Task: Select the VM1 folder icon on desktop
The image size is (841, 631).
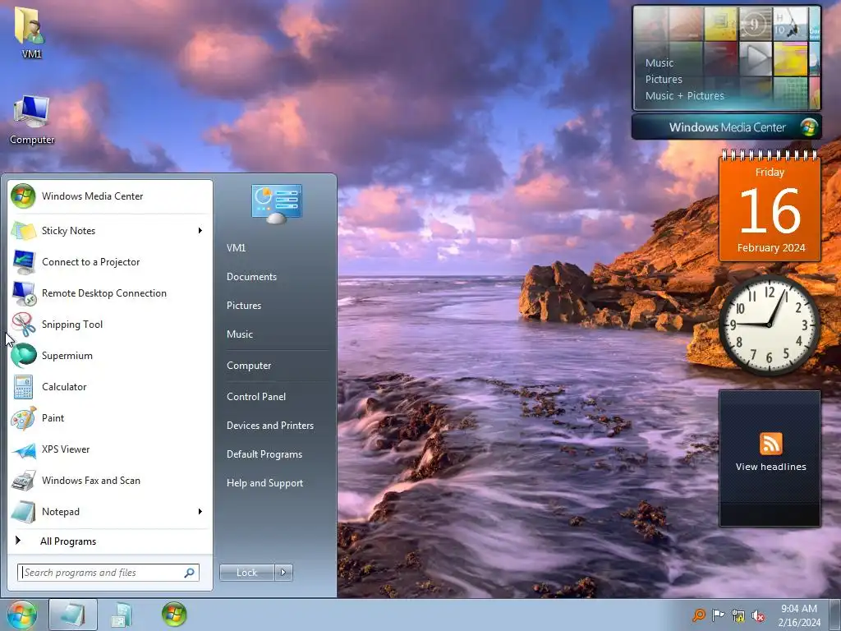Action: (31, 32)
